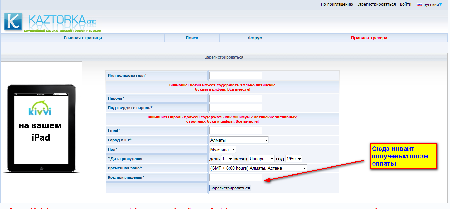Viewport: 450px width, 209px height.
Task: Click the Email input field
Action: (x=235, y=130)
